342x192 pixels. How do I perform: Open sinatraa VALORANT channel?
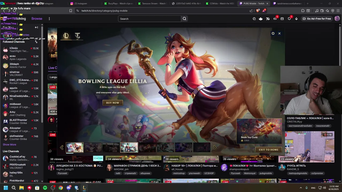[21, 74]
